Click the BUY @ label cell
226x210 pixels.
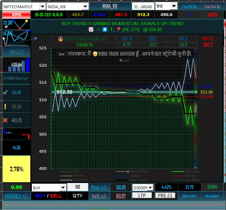127,39
